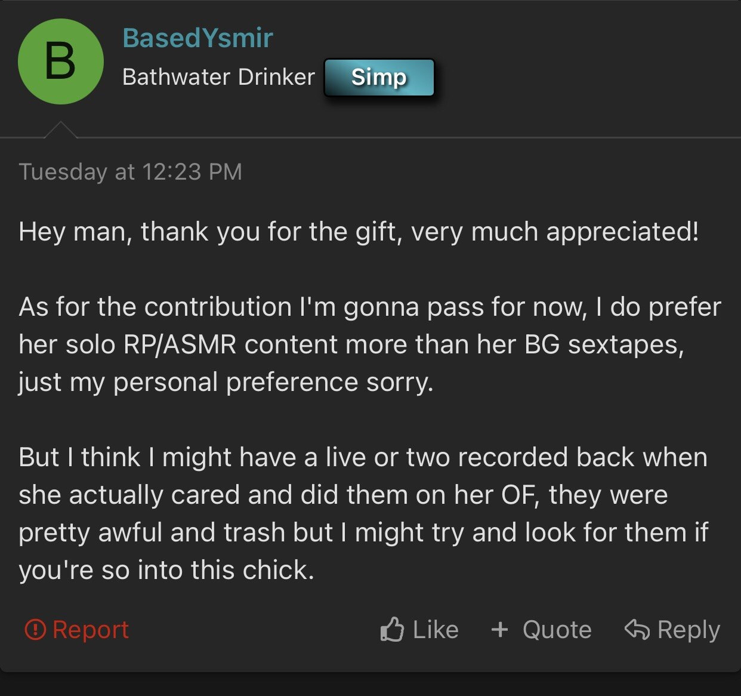Click the pointer triangle below the avatar

[x=61, y=130]
